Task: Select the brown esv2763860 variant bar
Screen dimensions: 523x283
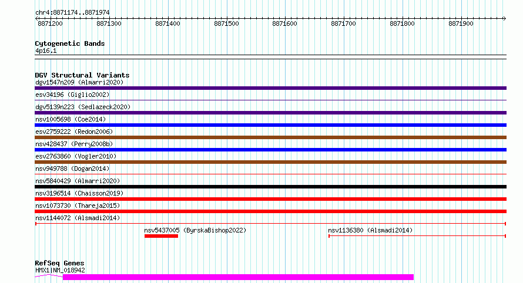Action: coord(270,162)
